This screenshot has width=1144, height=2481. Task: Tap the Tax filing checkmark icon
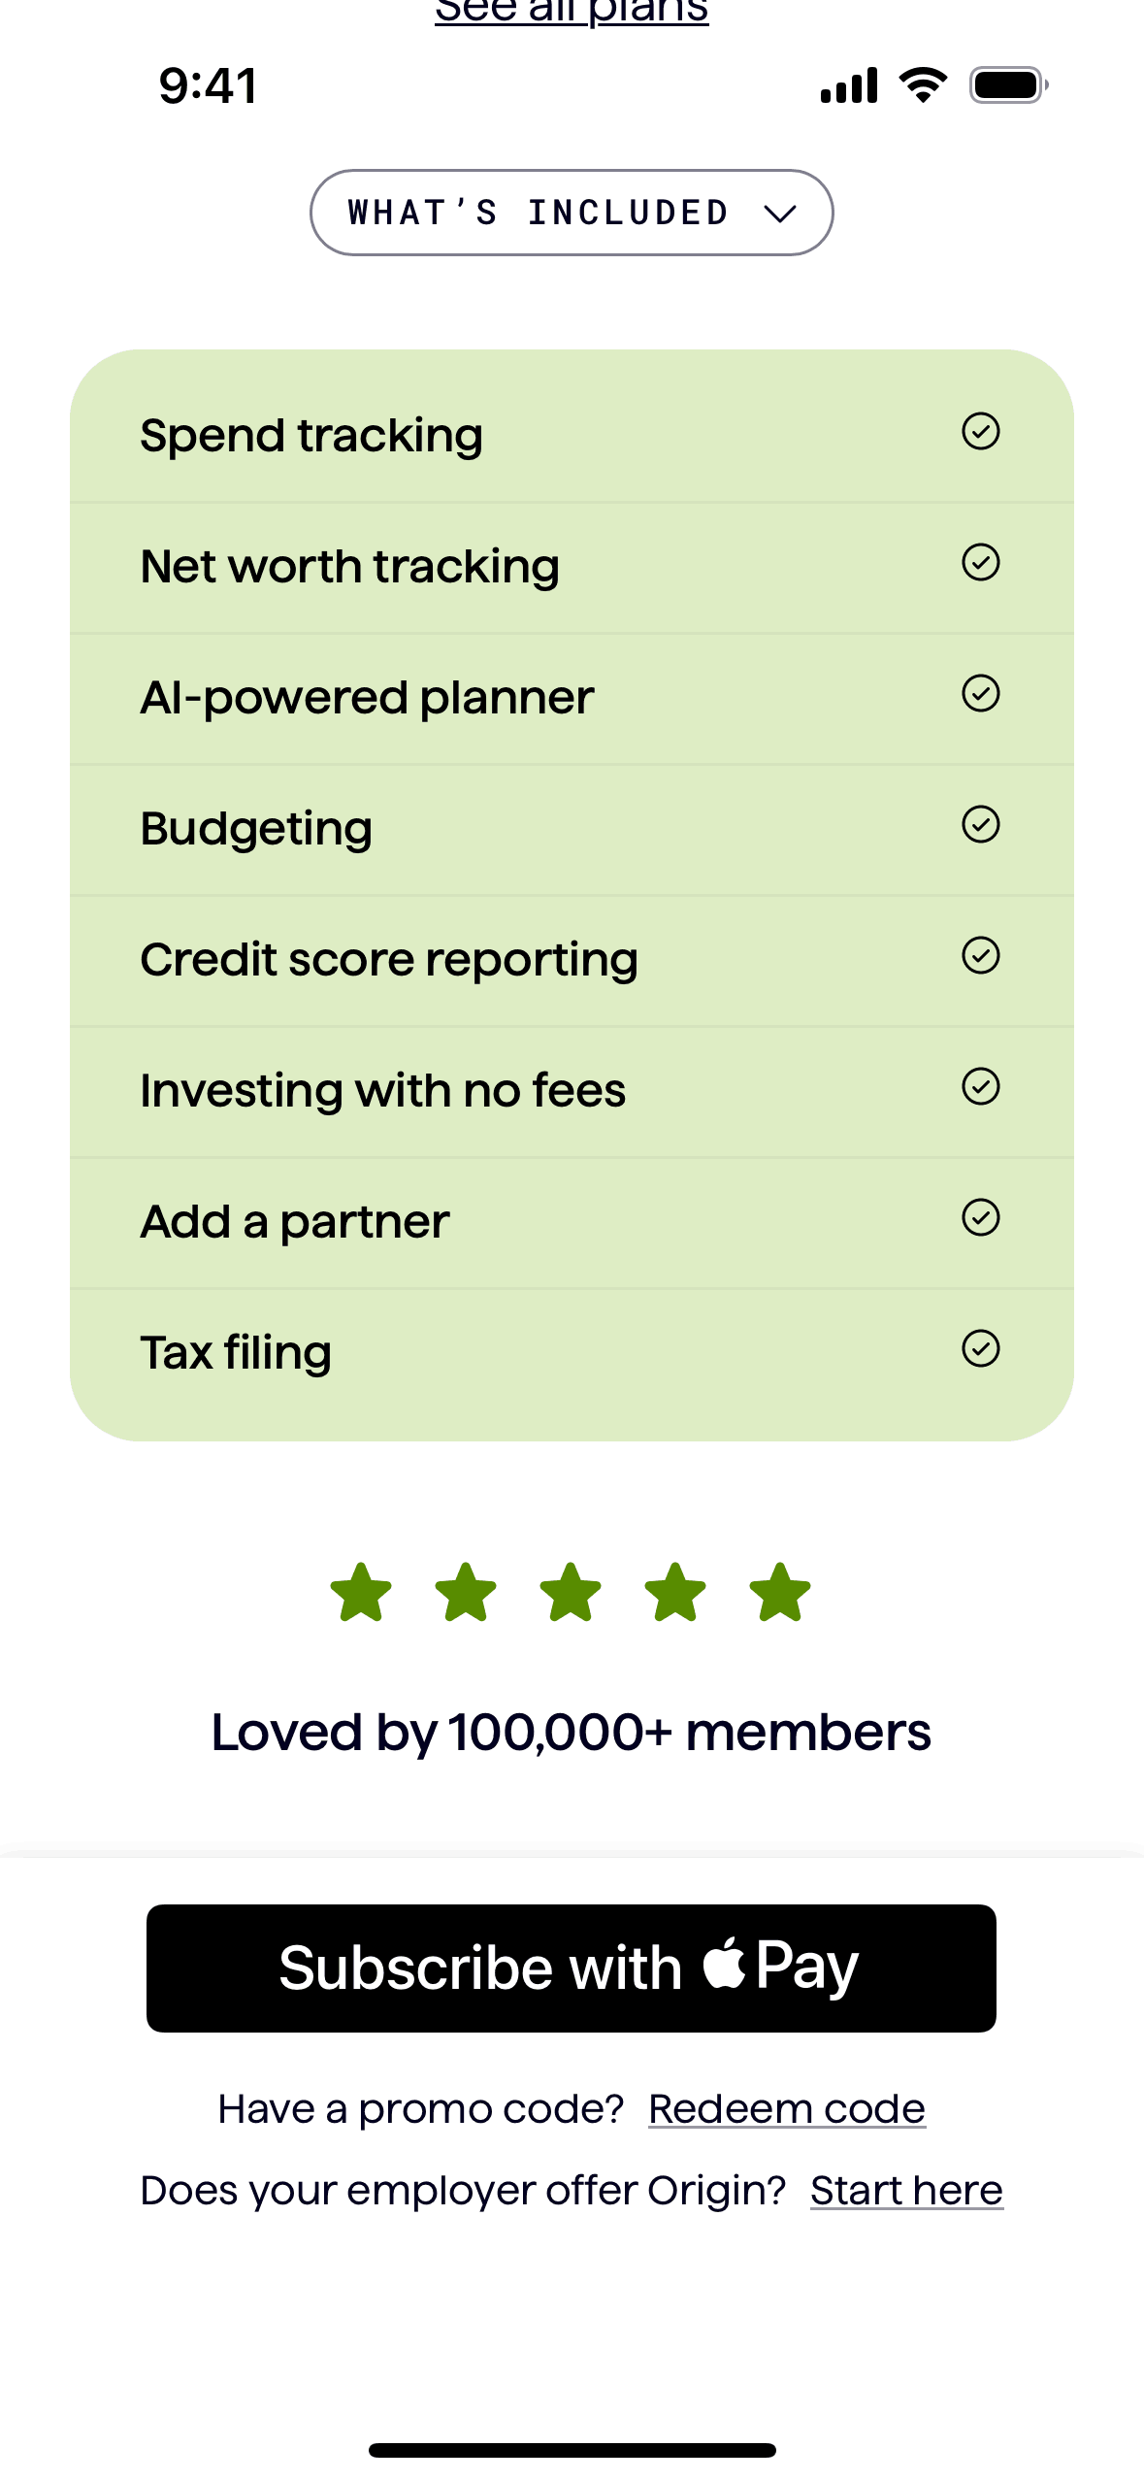pyautogui.click(x=980, y=1348)
